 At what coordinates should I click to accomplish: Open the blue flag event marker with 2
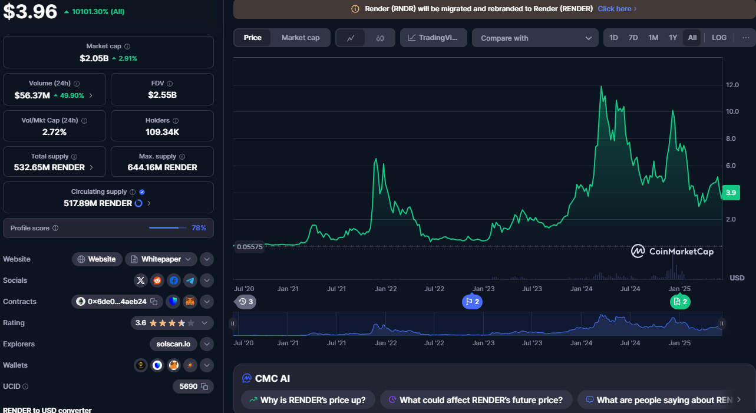click(x=473, y=302)
